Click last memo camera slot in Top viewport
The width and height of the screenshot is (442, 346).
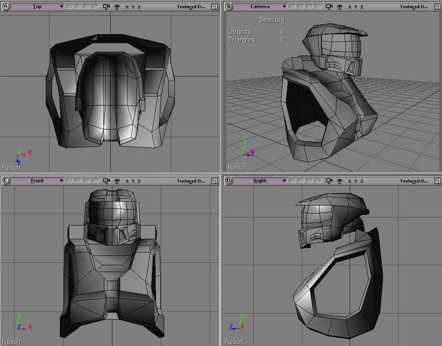point(96,7)
